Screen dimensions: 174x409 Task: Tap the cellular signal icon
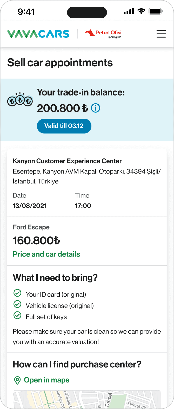pyautogui.click(x=129, y=11)
